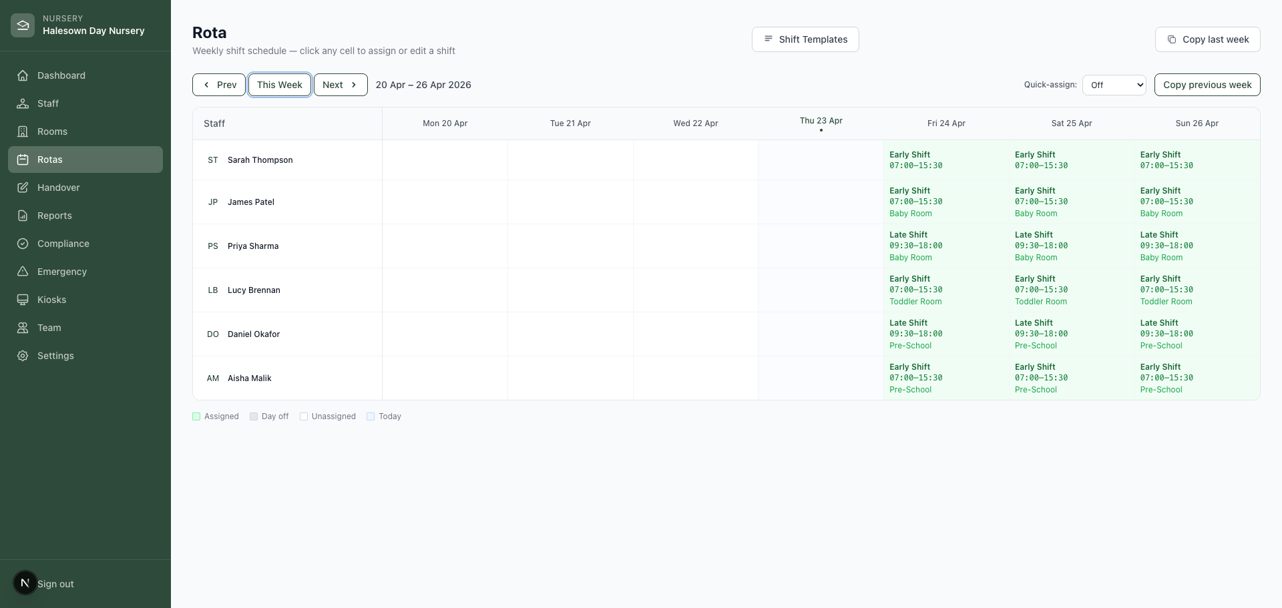Open the Team sidebar item

(x=85, y=328)
